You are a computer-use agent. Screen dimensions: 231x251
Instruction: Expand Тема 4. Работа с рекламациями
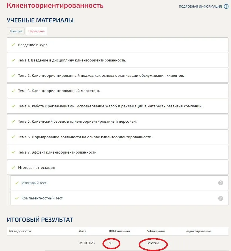[x=110, y=106]
